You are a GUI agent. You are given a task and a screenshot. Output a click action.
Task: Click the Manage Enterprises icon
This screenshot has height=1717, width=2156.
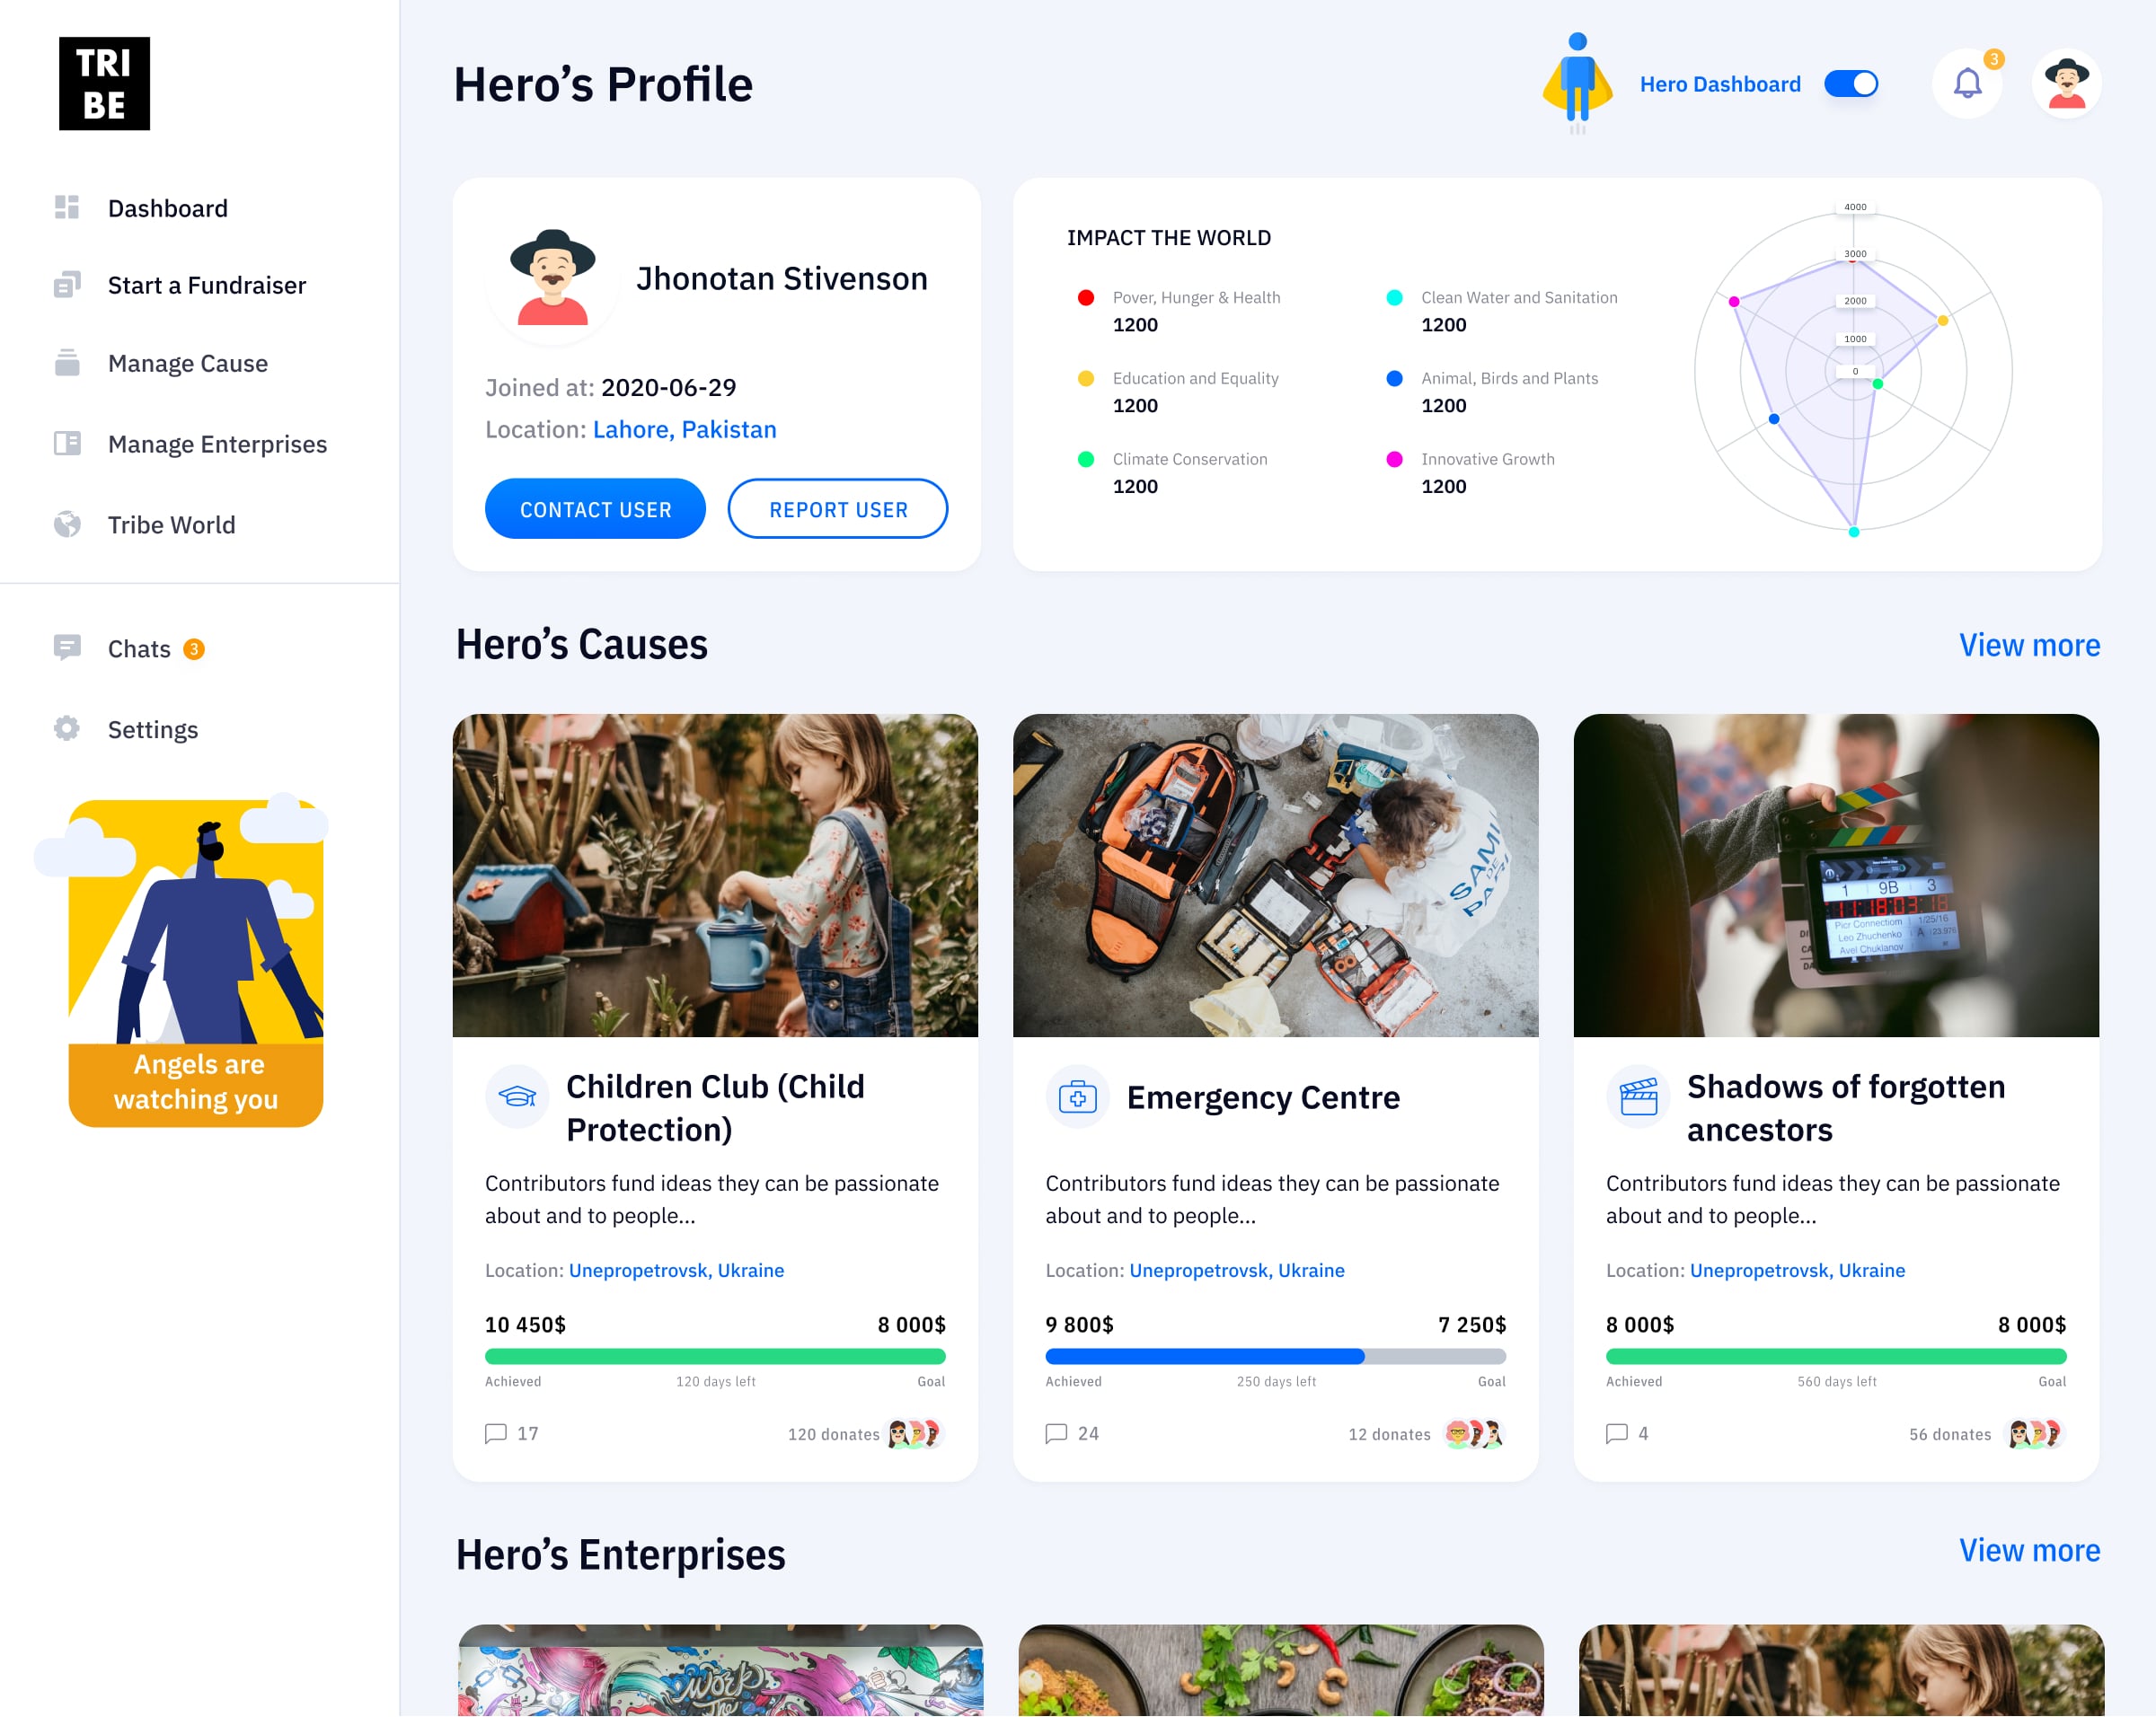67,444
